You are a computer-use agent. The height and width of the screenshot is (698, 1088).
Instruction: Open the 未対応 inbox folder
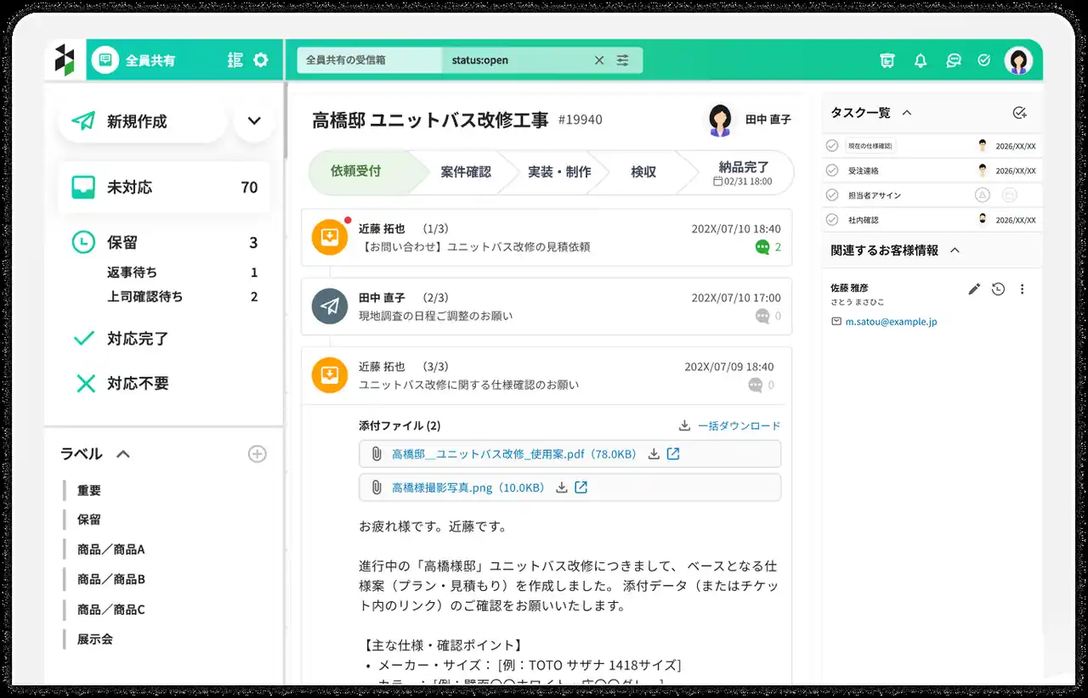click(163, 188)
